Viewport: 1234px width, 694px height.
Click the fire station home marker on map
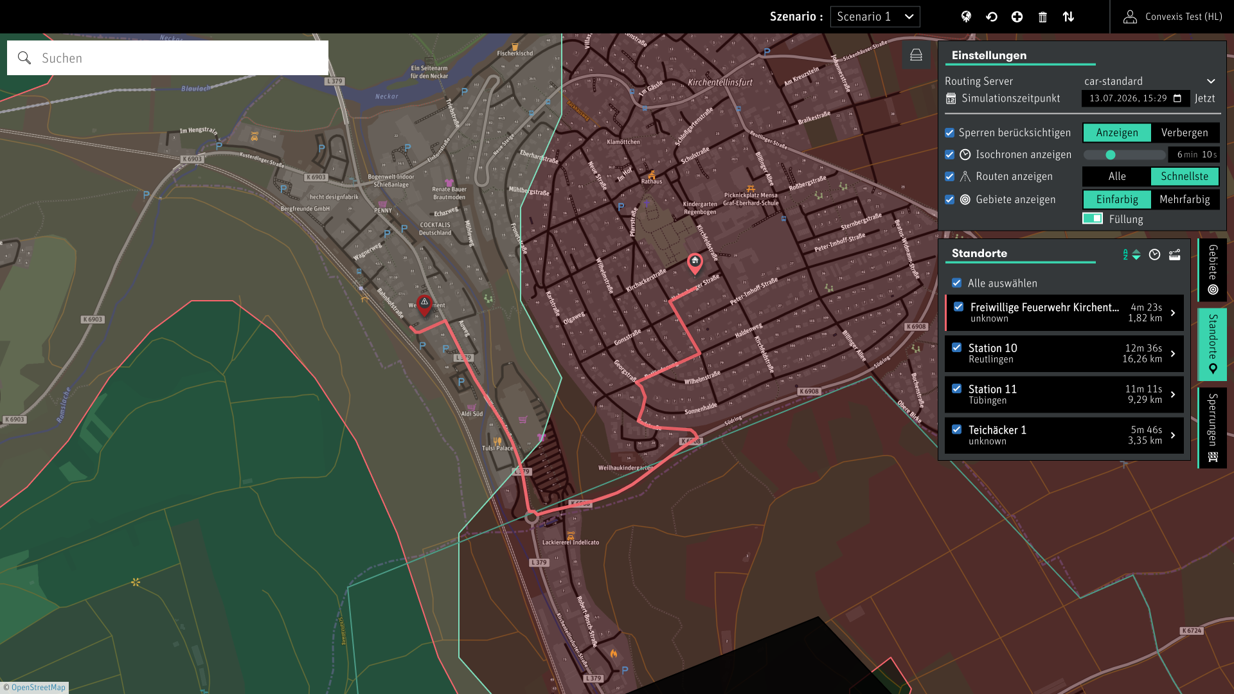[695, 262]
